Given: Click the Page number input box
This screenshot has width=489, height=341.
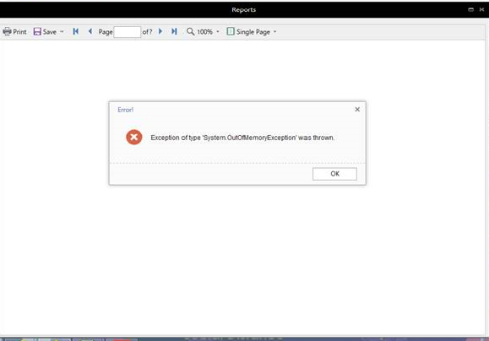Looking at the screenshot, I should tap(128, 32).
